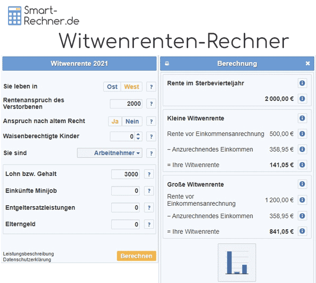
Task: Open the Datenschutzerklärung link
Action: 27,260
